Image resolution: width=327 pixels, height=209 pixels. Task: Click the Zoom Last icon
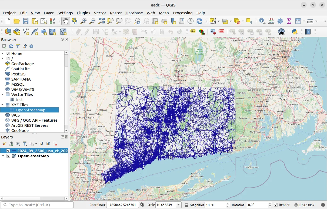(x=137, y=21)
